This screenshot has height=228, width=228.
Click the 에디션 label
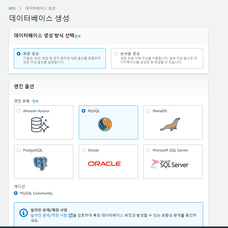tap(19, 186)
